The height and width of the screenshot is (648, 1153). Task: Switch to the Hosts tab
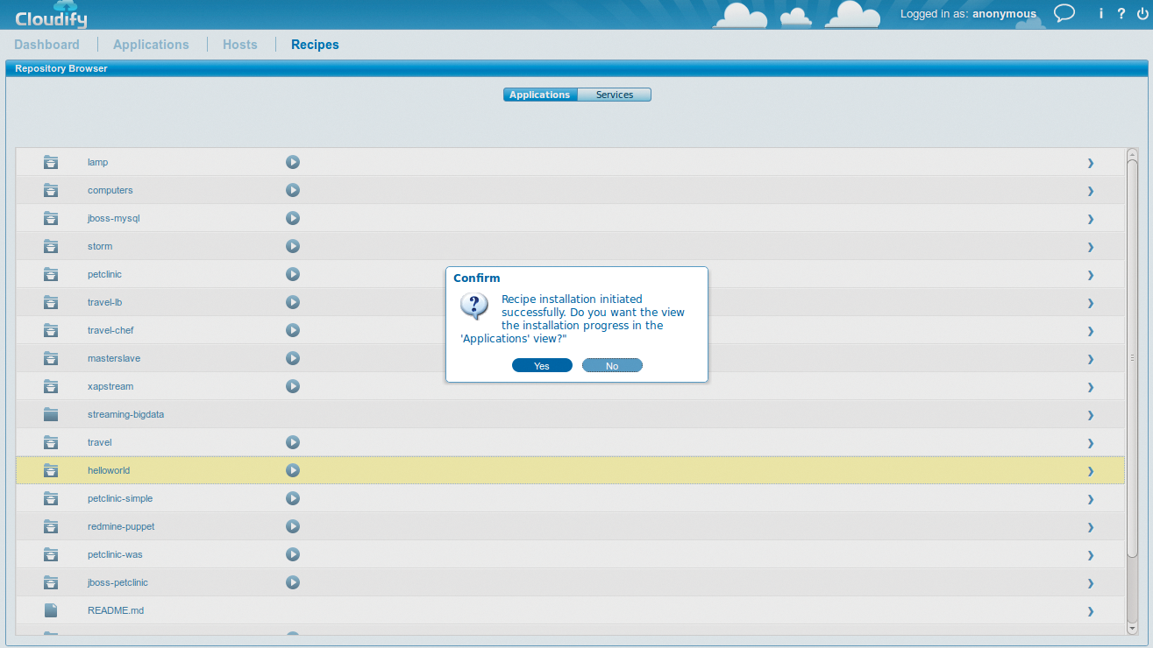pos(239,44)
